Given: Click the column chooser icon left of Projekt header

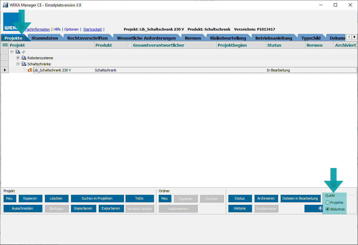Looking at the screenshot, I should coord(5,45).
